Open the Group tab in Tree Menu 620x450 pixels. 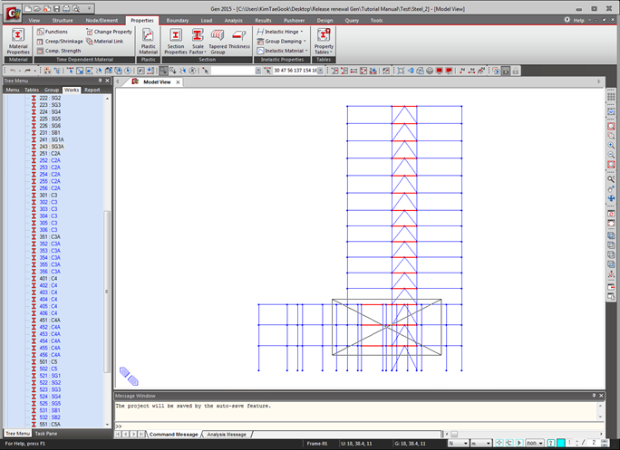pyautogui.click(x=51, y=90)
